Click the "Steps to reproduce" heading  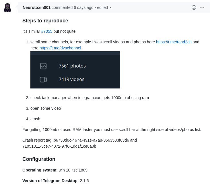click(x=45, y=21)
